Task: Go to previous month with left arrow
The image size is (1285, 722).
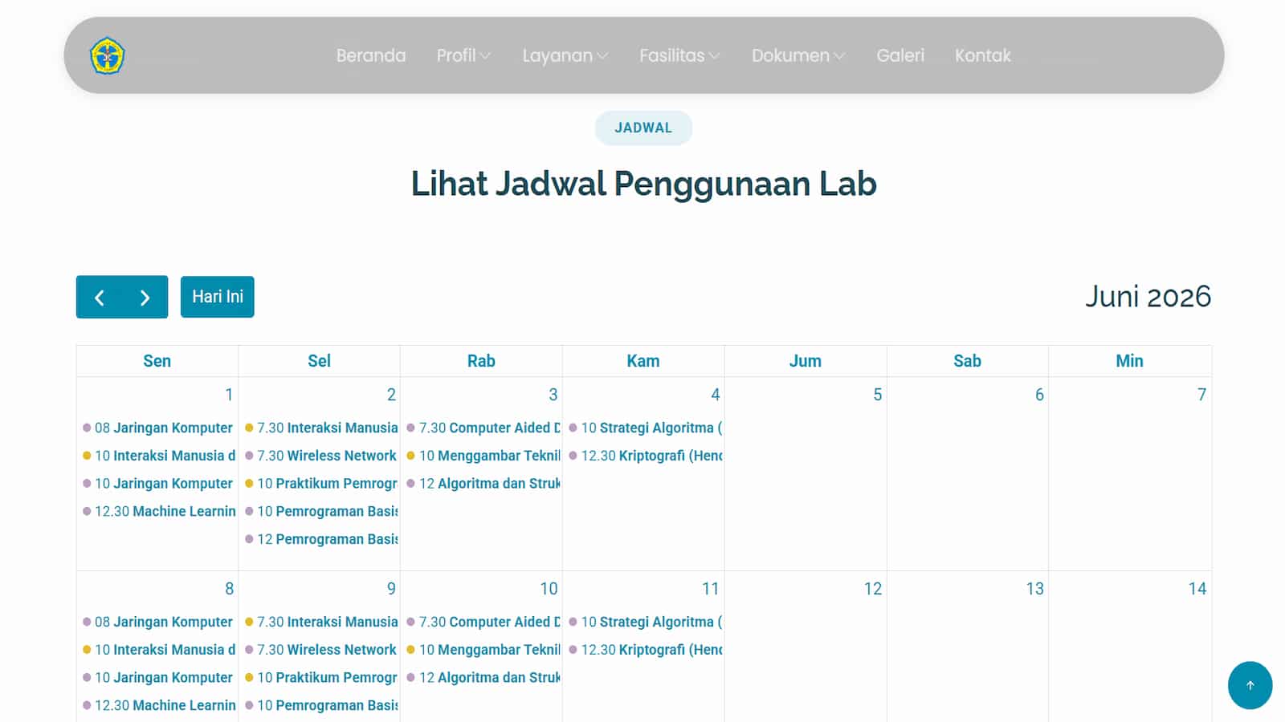Action: point(100,298)
